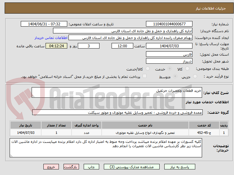Click مشاهده مدارک پیوستی (3) button
Viewport: 234px width, 175px height.
[132, 167]
